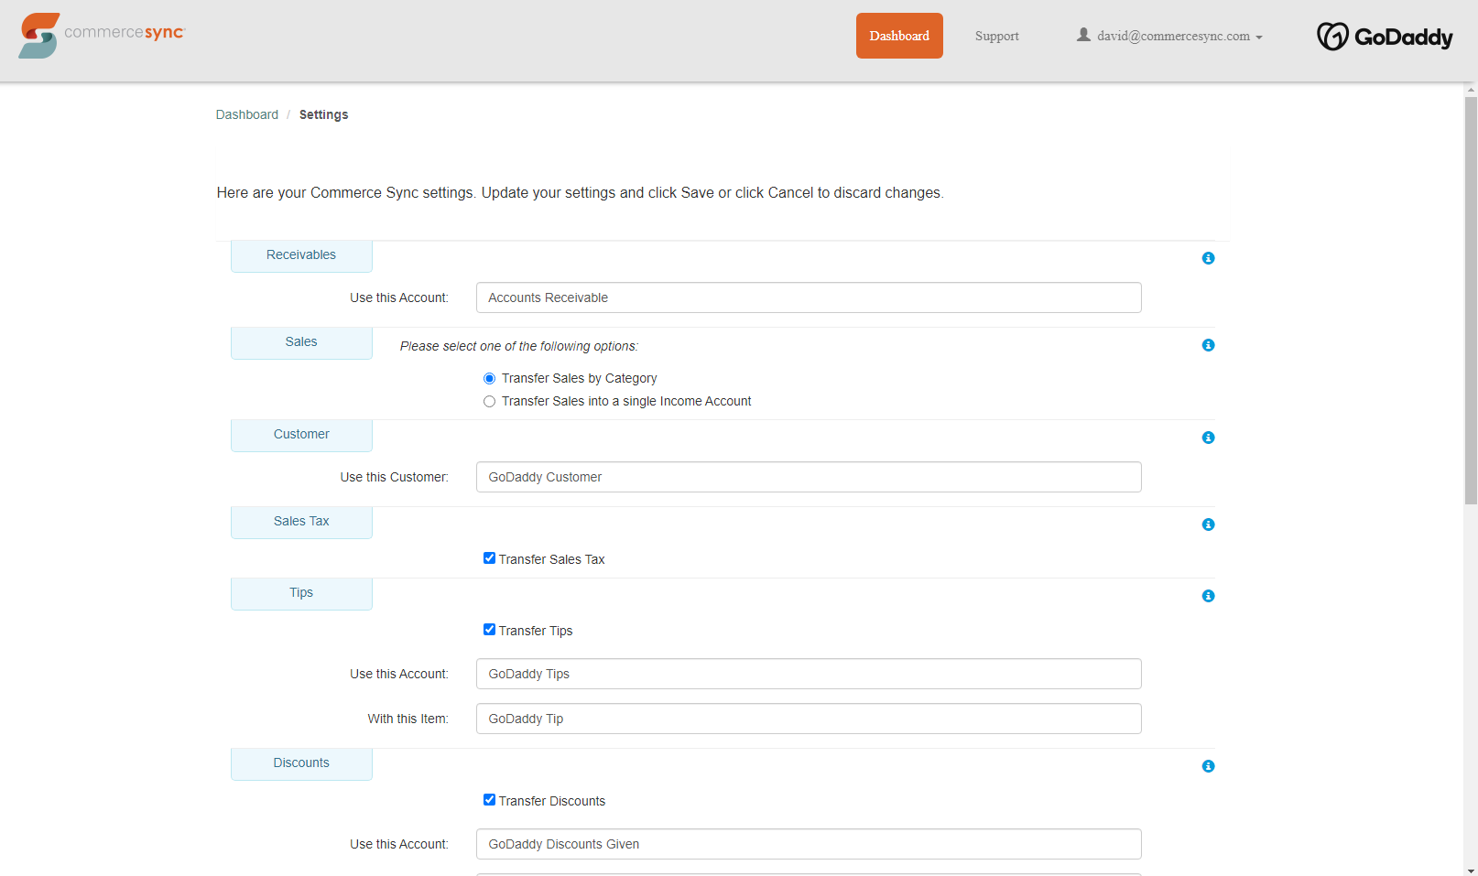Screen dimensions: 1478x876
Task: Click the Settings breadcrumb item
Action: click(323, 114)
